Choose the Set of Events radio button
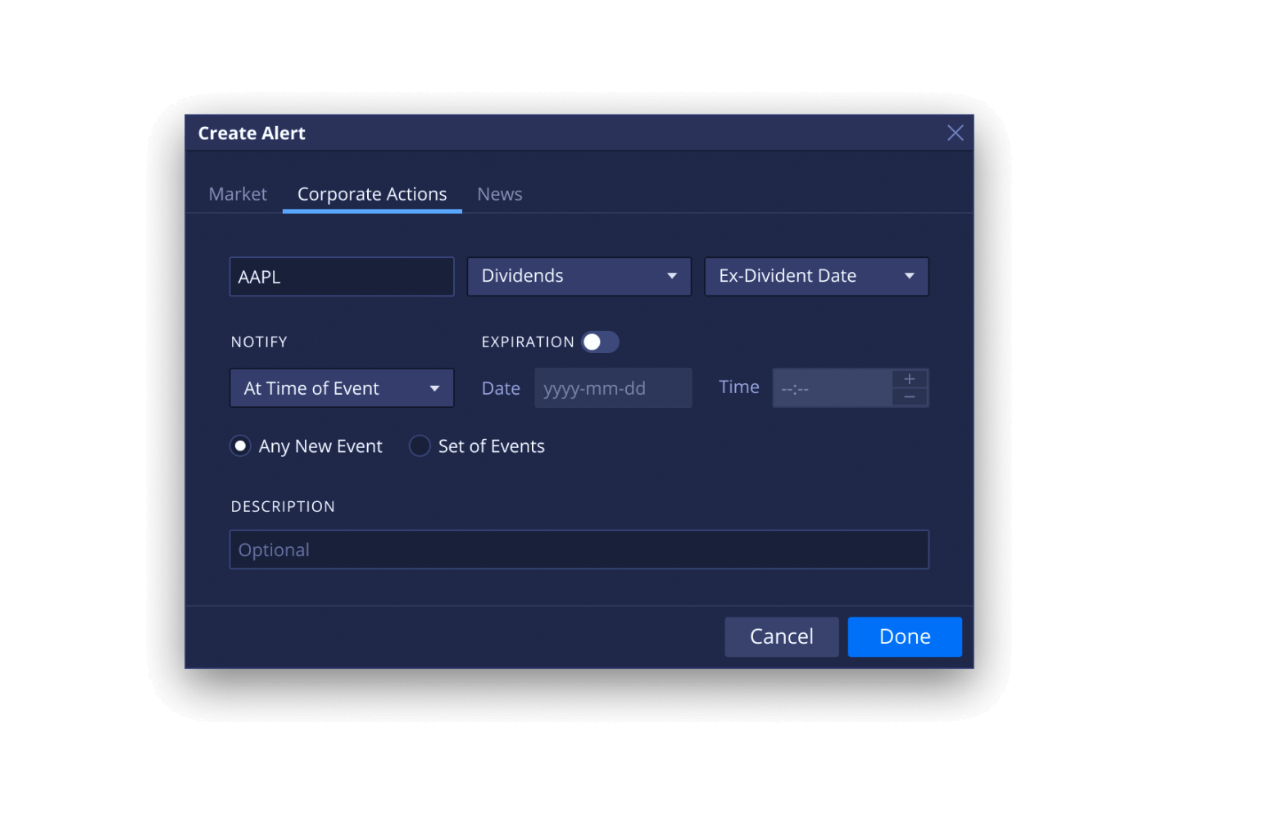This screenshot has width=1285, height=819. click(x=420, y=446)
